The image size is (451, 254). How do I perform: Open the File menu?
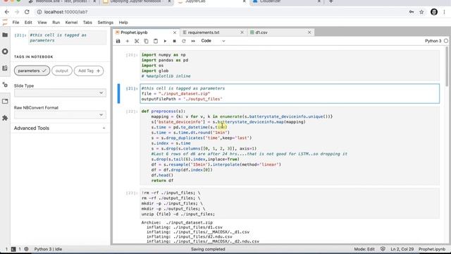click(16, 23)
